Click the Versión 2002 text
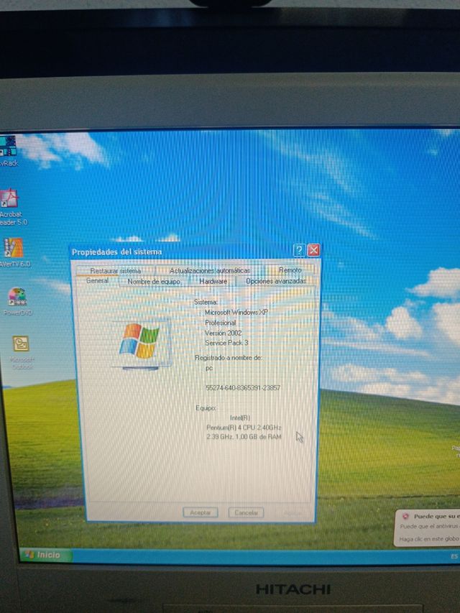The image size is (460, 613). click(x=223, y=333)
